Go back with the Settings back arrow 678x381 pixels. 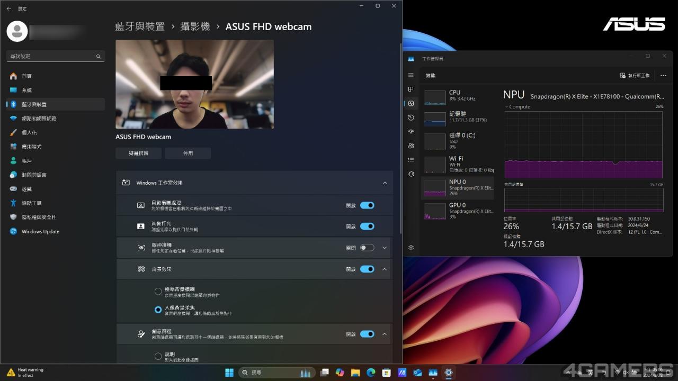[8, 8]
